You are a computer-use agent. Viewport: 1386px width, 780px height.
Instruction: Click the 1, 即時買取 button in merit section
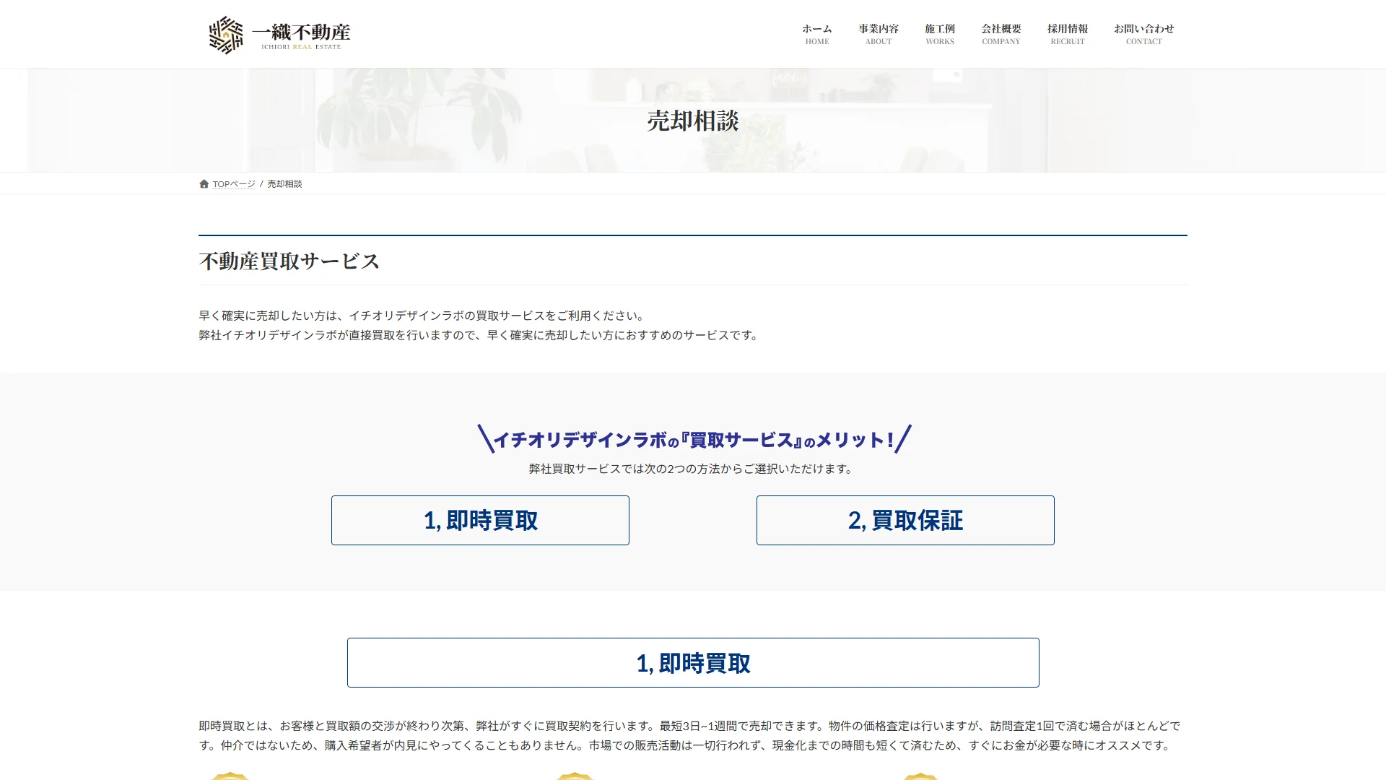pos(480,520)
